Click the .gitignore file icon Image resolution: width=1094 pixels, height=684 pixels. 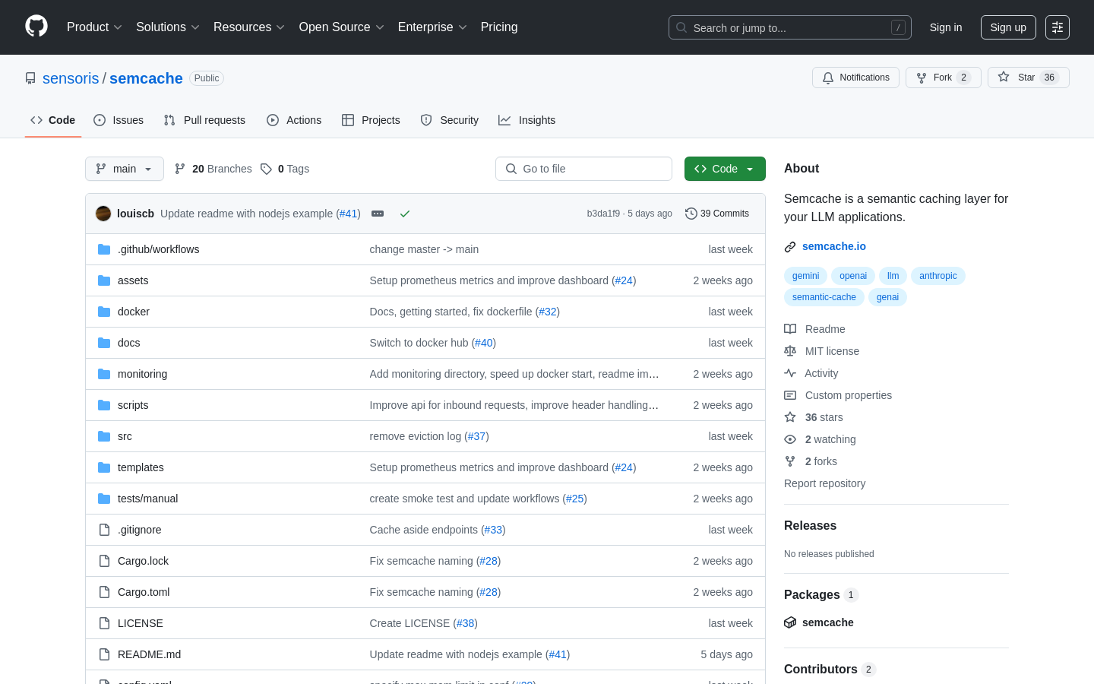coord(104,530)
